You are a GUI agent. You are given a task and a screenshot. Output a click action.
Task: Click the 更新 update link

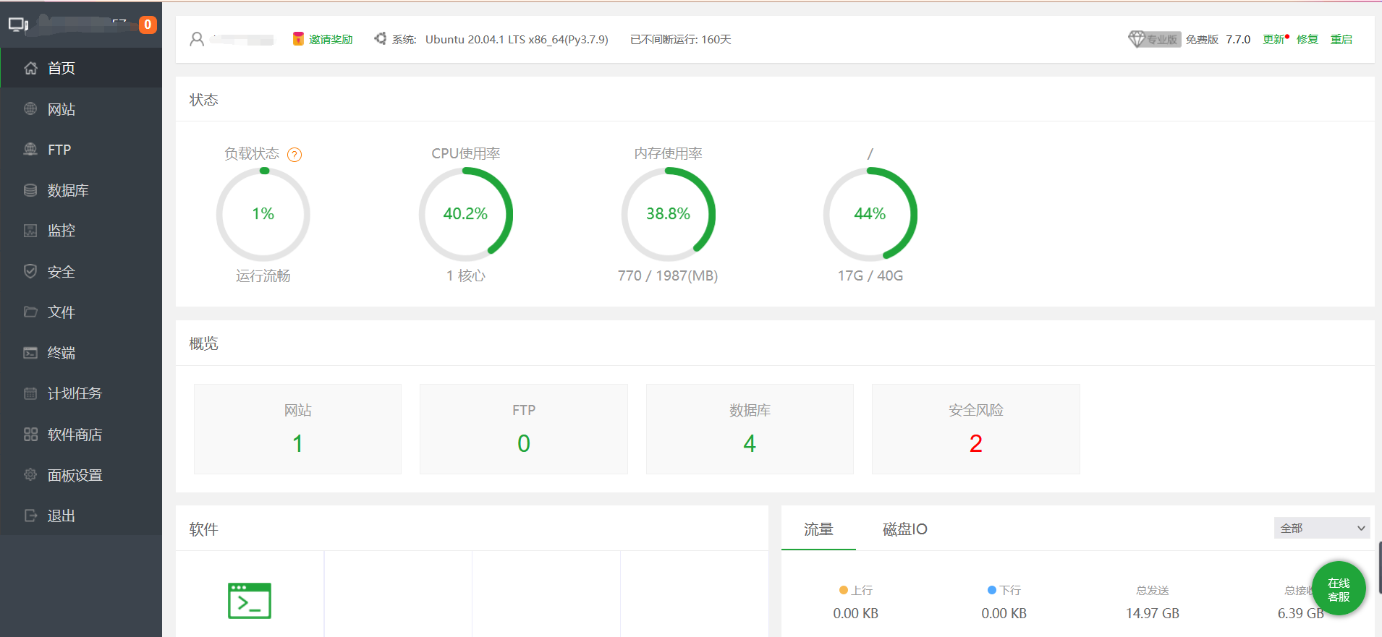tap(1273, 39)
